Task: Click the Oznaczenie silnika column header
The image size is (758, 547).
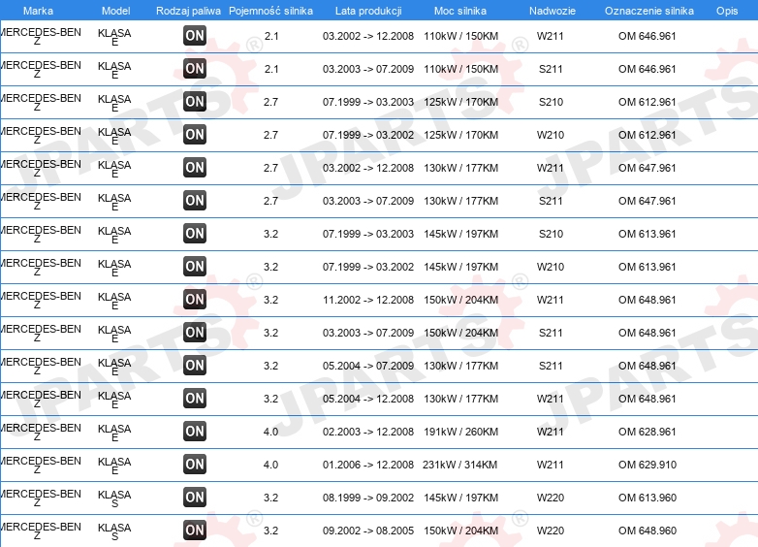Action: [649, 11]
